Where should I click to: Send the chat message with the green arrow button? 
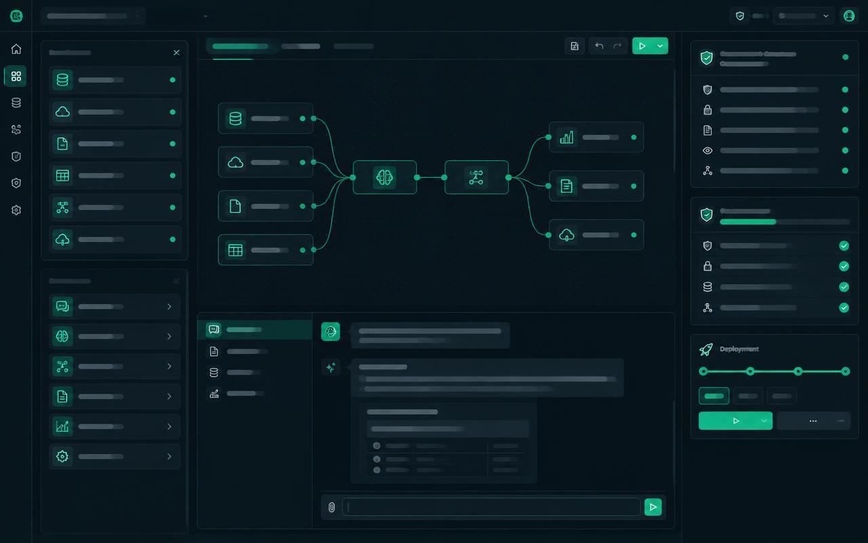(x=653, y=507)
